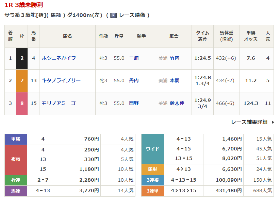The image size is (280, 200).
Task: Open horse ホシニネガイヲ profile
Action: (x=59, y=58)
